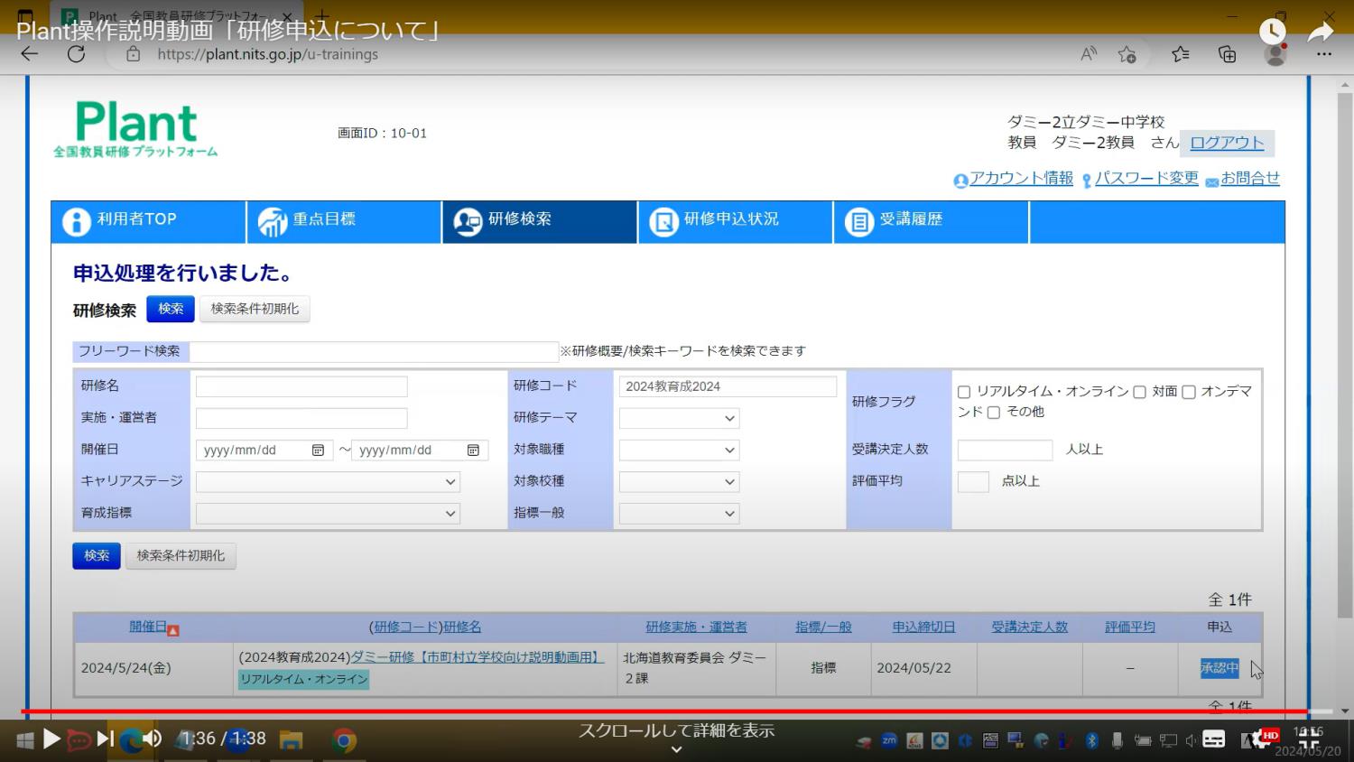The height and width of the screenshot is (762, 1354).
Task: Open the 研修テーマ dropdown
Action: (679, 417)
